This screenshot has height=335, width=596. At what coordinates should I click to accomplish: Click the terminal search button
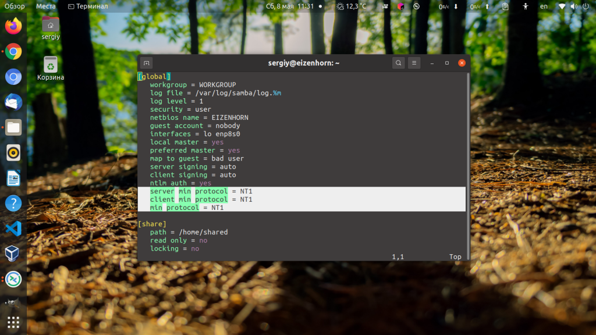[398, 63]
